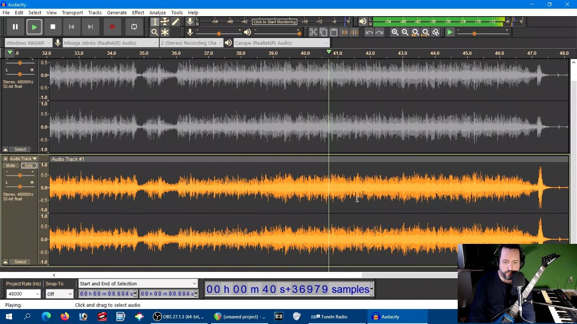Image resolution: width=577 pixels, height=324 pixels.
Task: Click the recording meter microphone icon
Action: click(190, 22)
